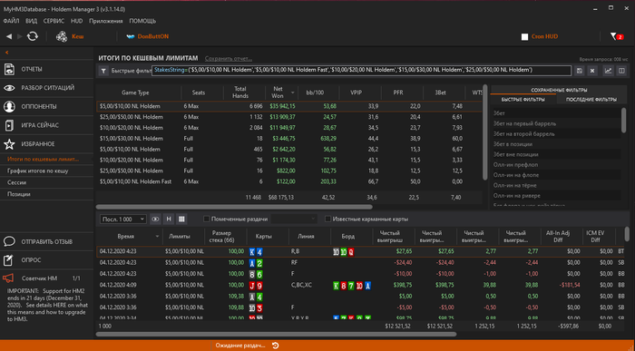
Task: Open the Приложения menu
Action: point(106,21)
